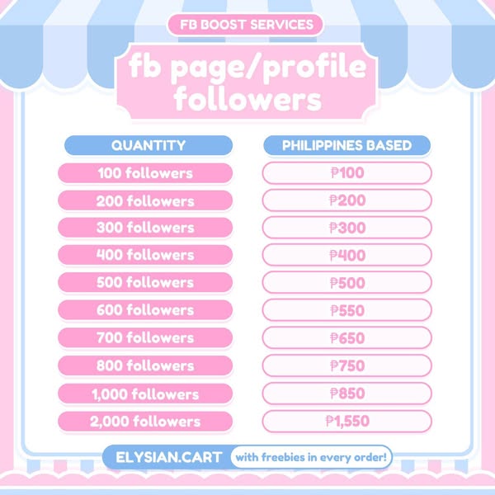The image size is (495, 495).
Task: Click the freebies in every order banner
Action: point(310,456)
